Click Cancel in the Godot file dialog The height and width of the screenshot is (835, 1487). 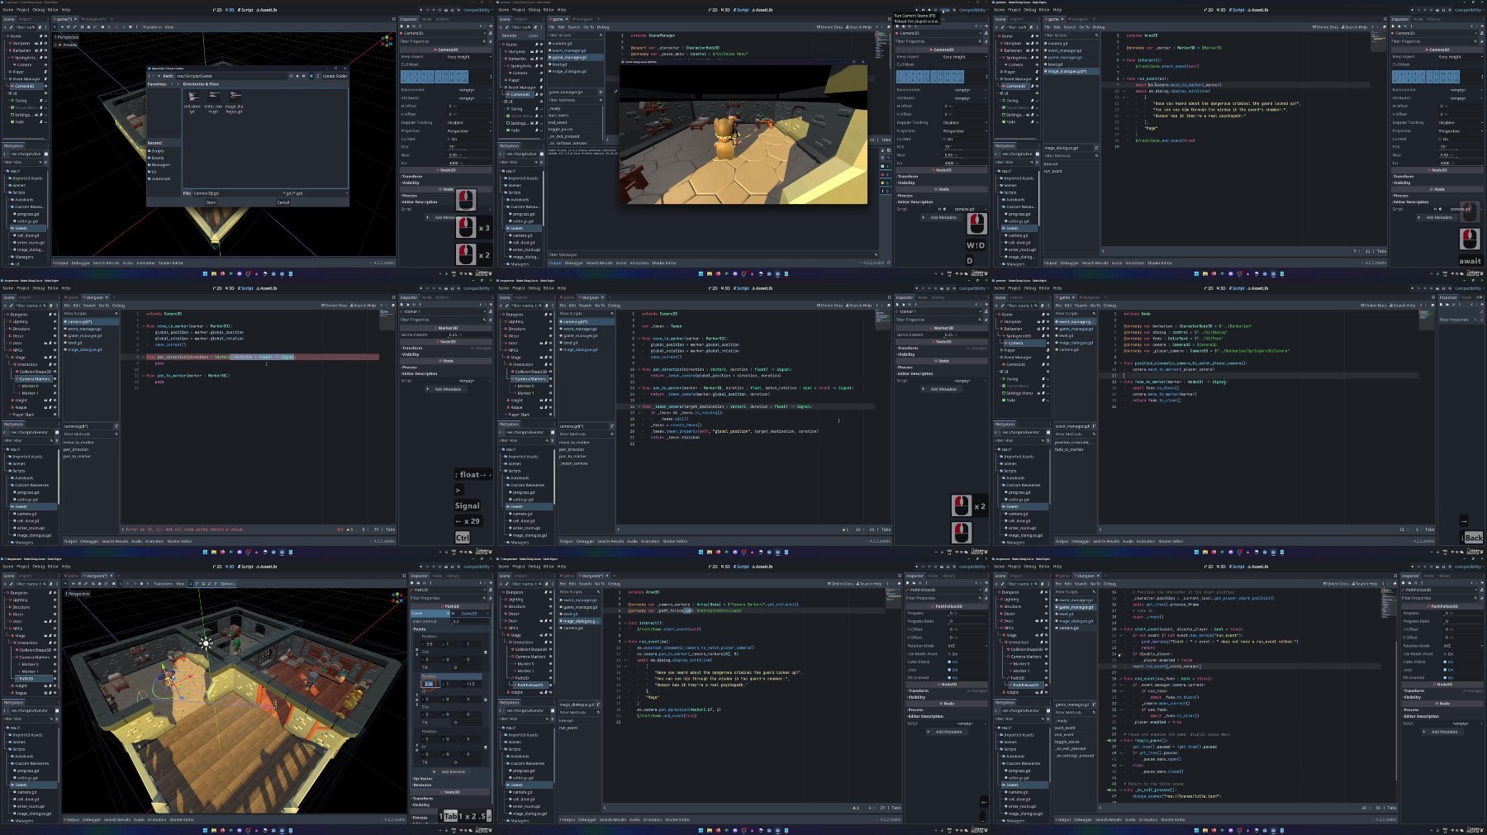(283, 202)
